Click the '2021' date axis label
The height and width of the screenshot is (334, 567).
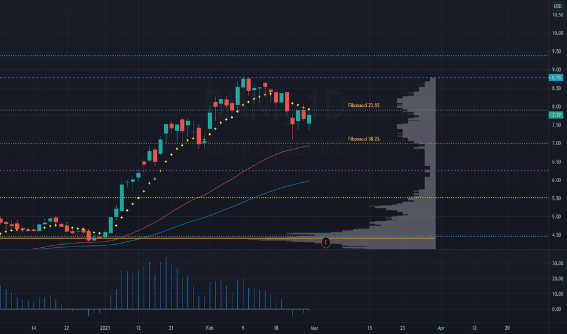click(105, 328)
